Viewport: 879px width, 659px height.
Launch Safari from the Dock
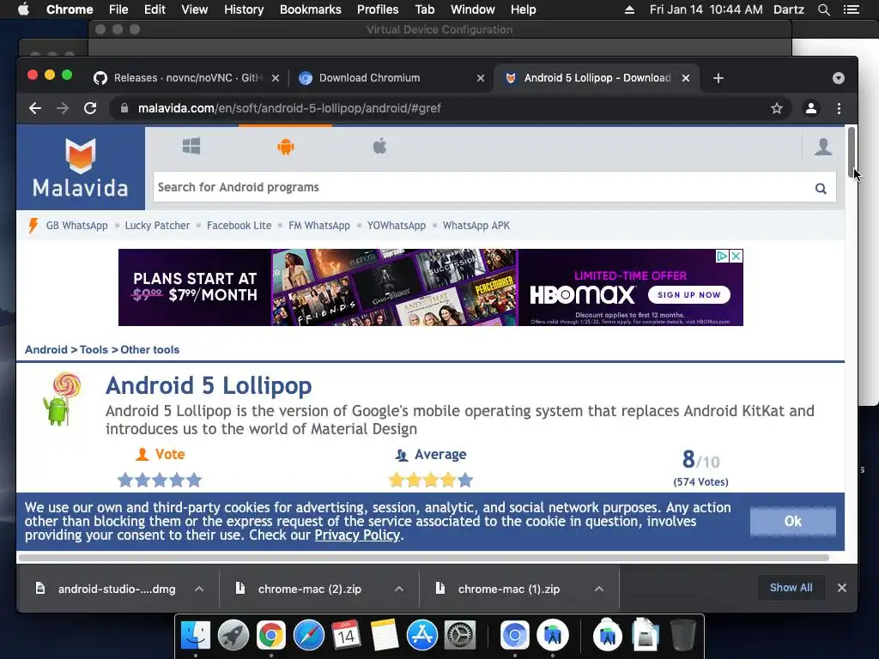click(x=308, y=636)
